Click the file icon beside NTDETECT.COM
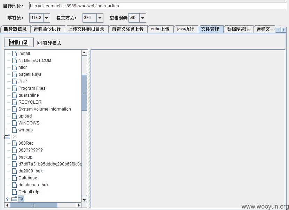 [x=14, y=60]
